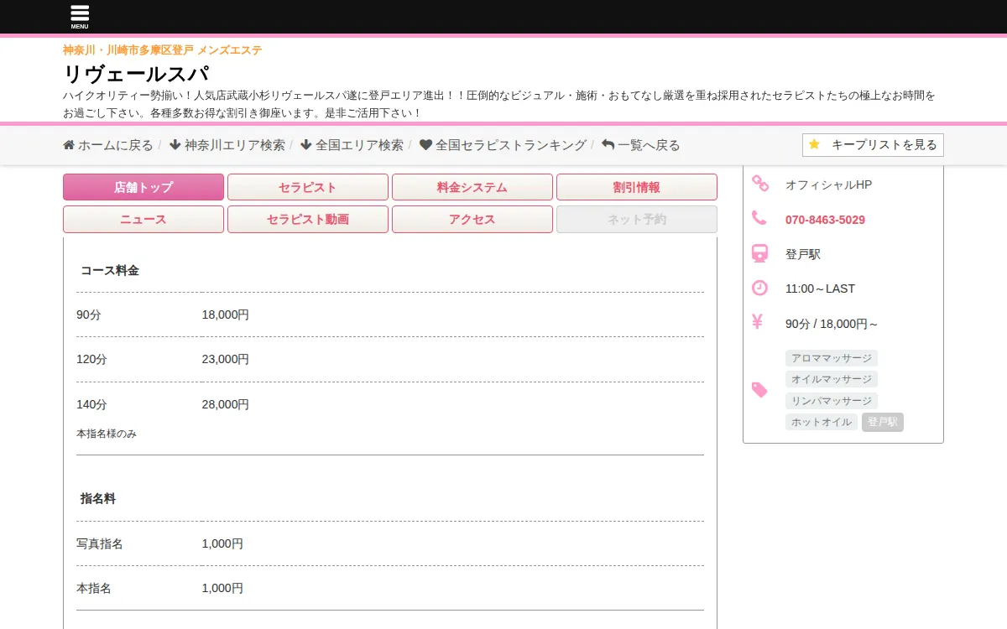Click the chain link icon beside オフィシャルHP
The image size is (1007, 629).
[759, 183]
